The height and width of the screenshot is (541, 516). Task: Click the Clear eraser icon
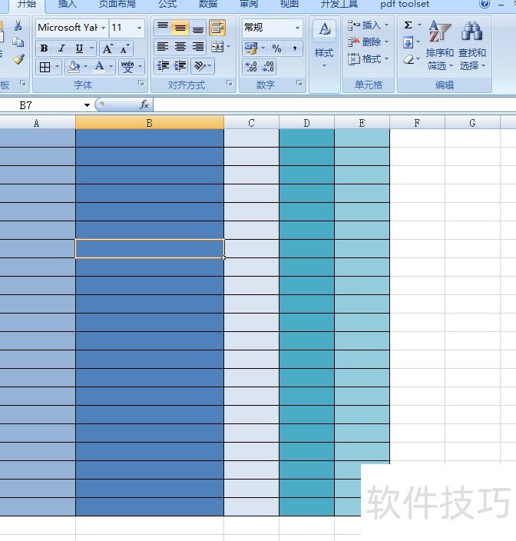click(408, 59)
